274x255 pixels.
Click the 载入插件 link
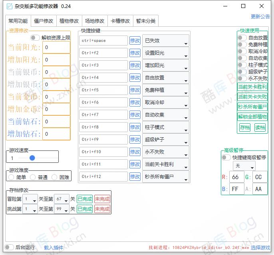tap(54, 247)
